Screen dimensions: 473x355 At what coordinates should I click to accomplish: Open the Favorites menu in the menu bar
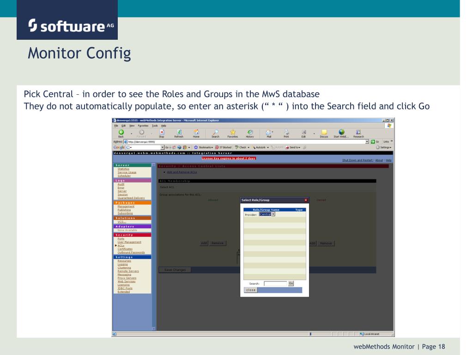(143, 126)
